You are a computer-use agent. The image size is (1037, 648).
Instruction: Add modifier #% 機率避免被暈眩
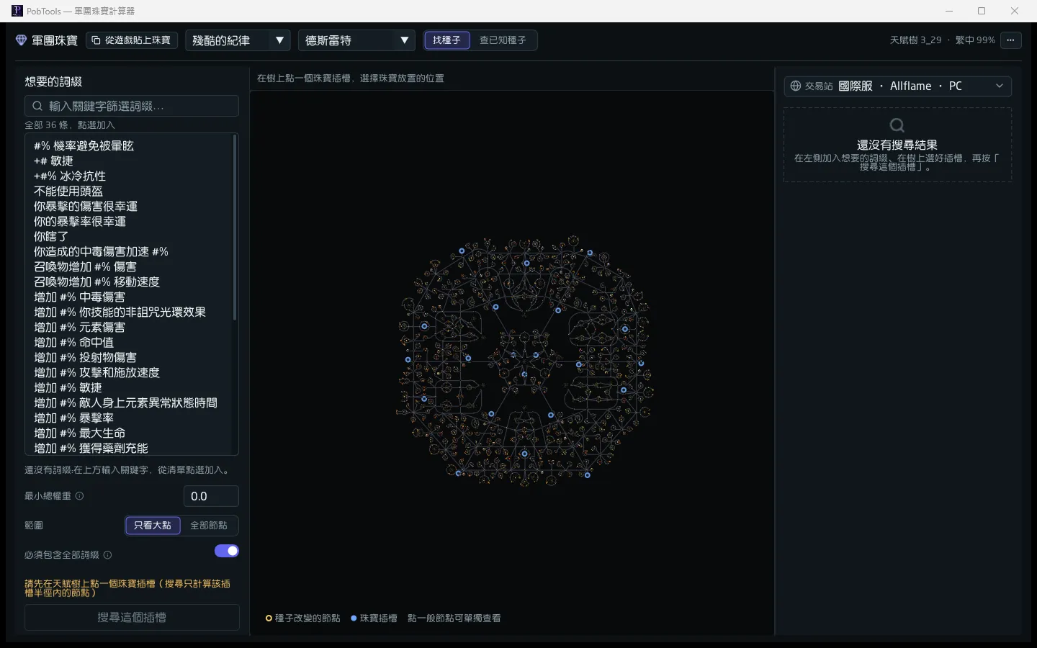[x=130, y=145]
